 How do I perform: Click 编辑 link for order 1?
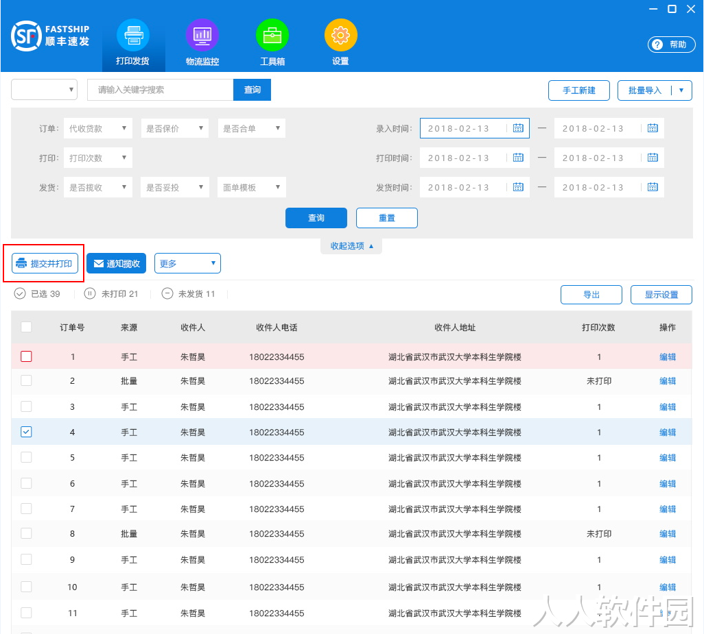[x=668, y=357]
